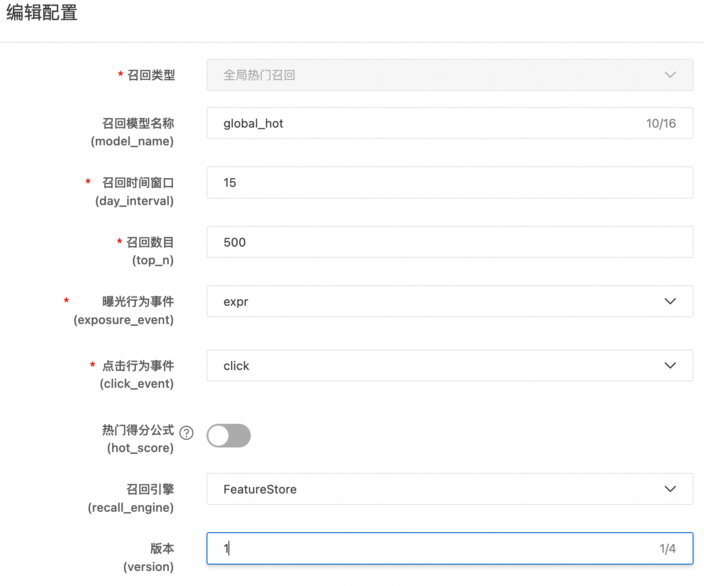This screenshot has height=586, width=704.
Task: Click the 编辑配置 heading text
Action: click(x=42, y=13)
